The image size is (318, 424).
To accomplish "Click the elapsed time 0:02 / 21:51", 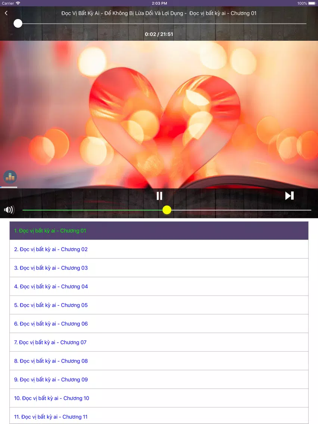I will point(159,34).
